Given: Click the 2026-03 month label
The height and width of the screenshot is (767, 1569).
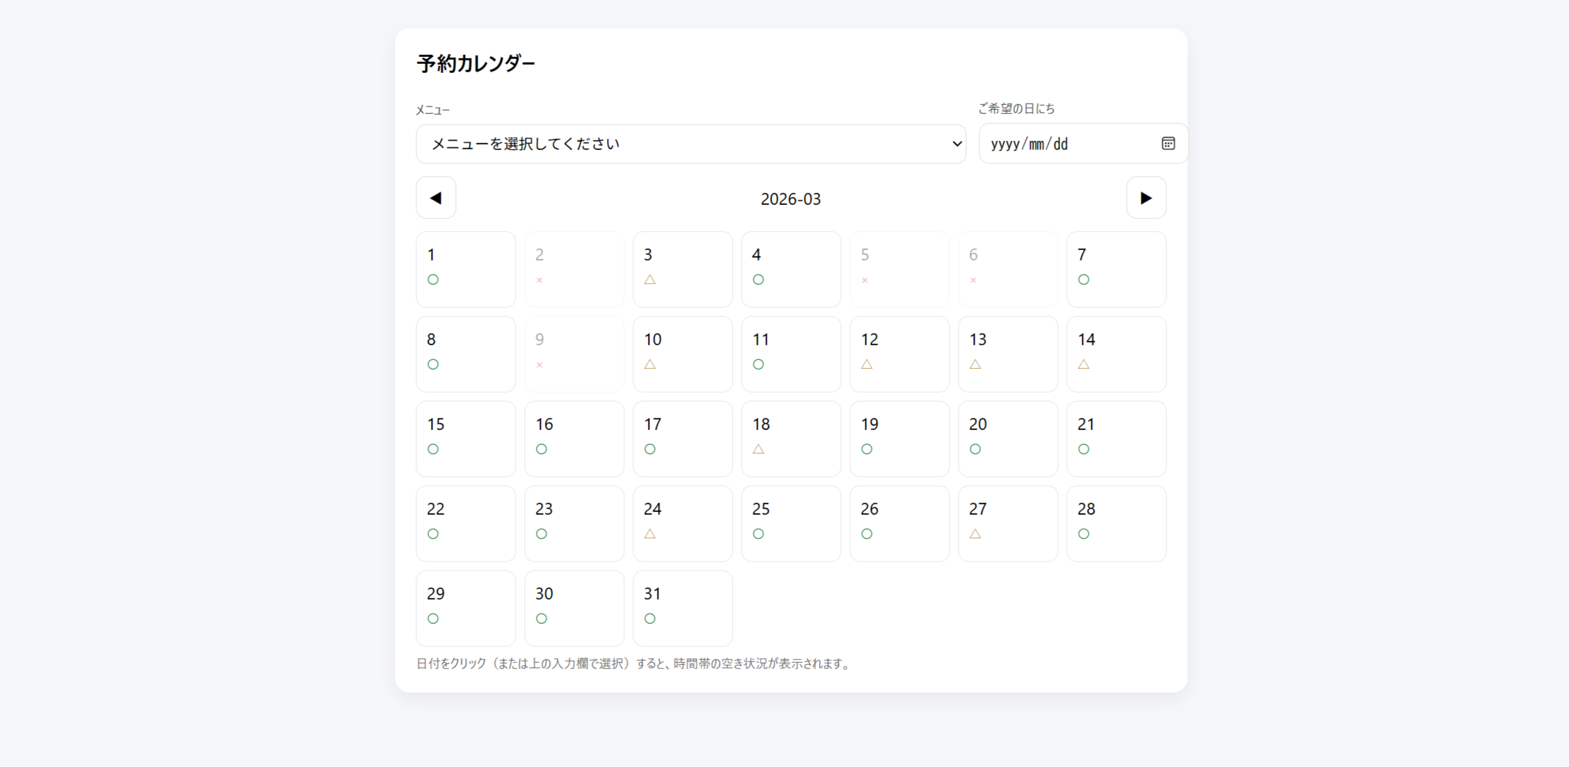Looking at the screenshot, I should tap(790, 199).
